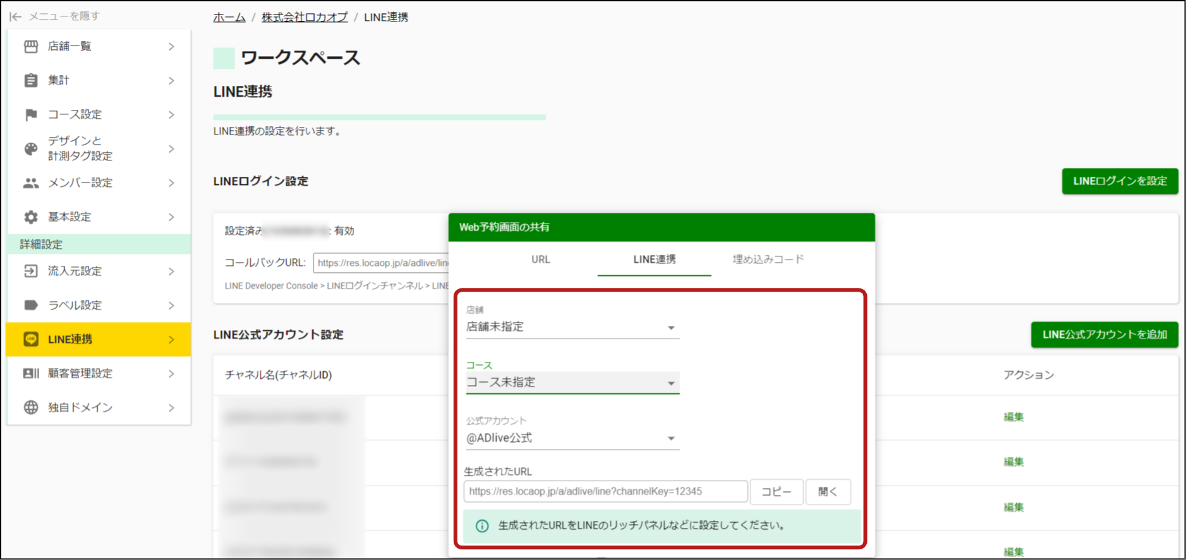Open 流入元設定 in the sidebar
Screen dimensions: 1186x560
(99, 271)
